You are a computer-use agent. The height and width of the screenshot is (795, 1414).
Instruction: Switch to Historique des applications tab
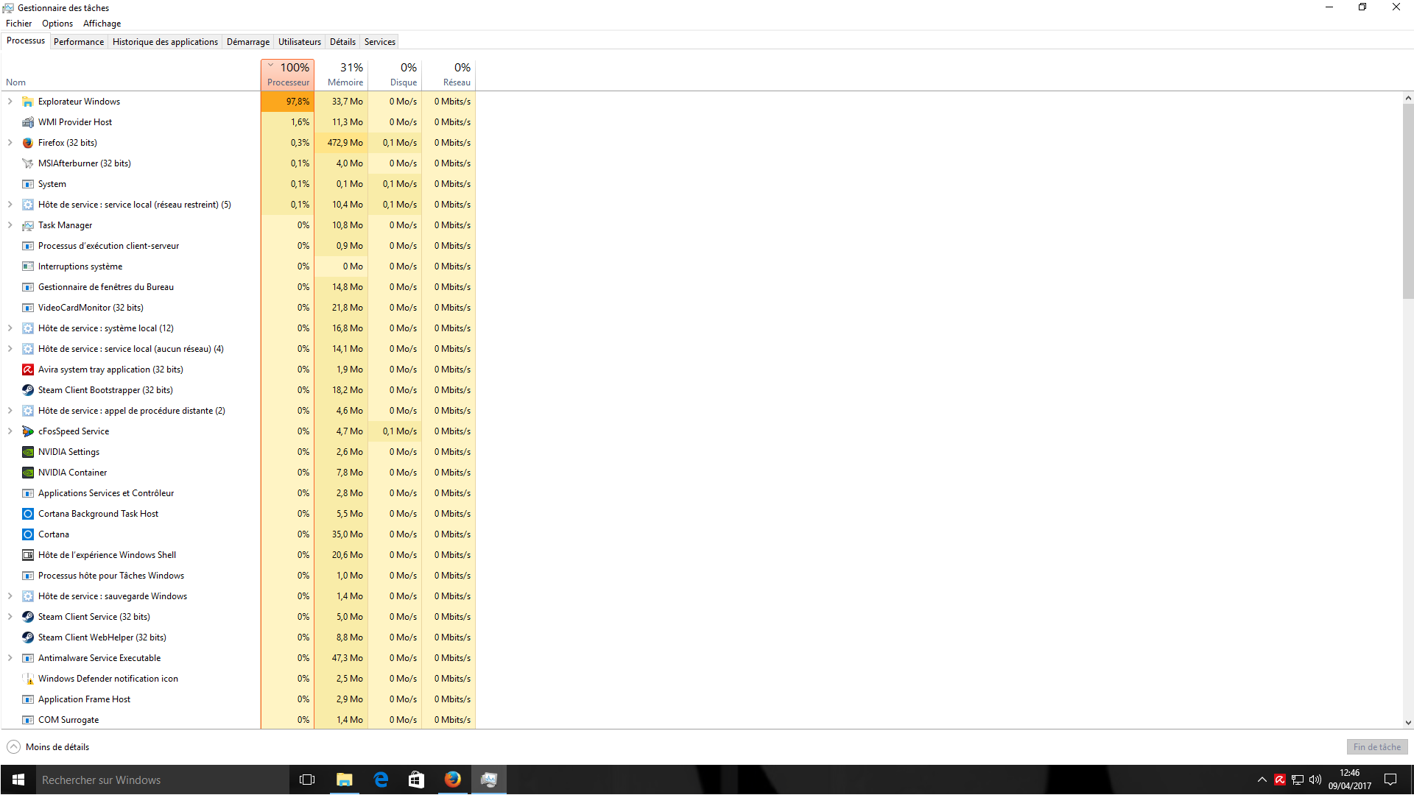(x=165, y=42)
